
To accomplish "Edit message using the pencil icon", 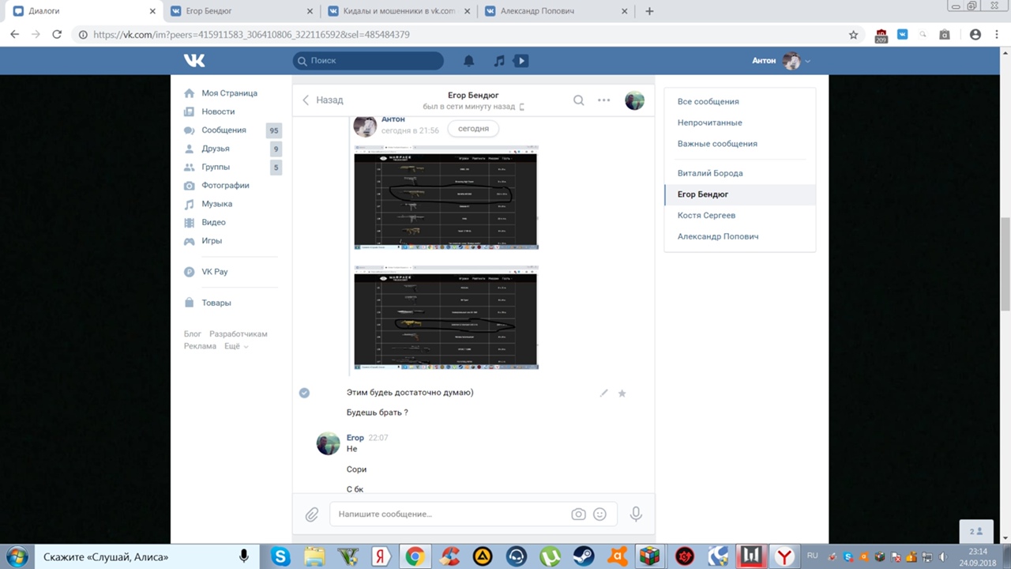I will point(604,393).
